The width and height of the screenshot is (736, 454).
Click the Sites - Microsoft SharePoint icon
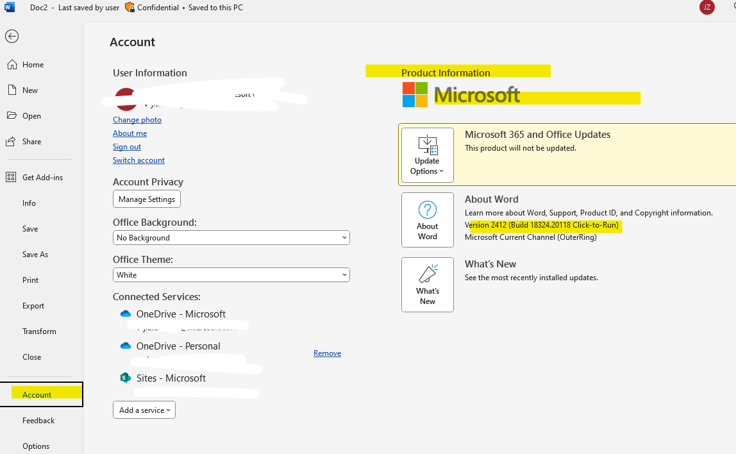[125, 378]
